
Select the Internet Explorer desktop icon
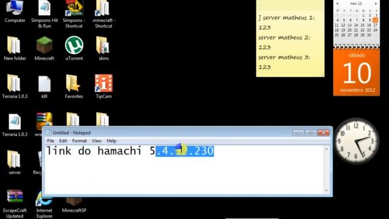pos(44,205)
